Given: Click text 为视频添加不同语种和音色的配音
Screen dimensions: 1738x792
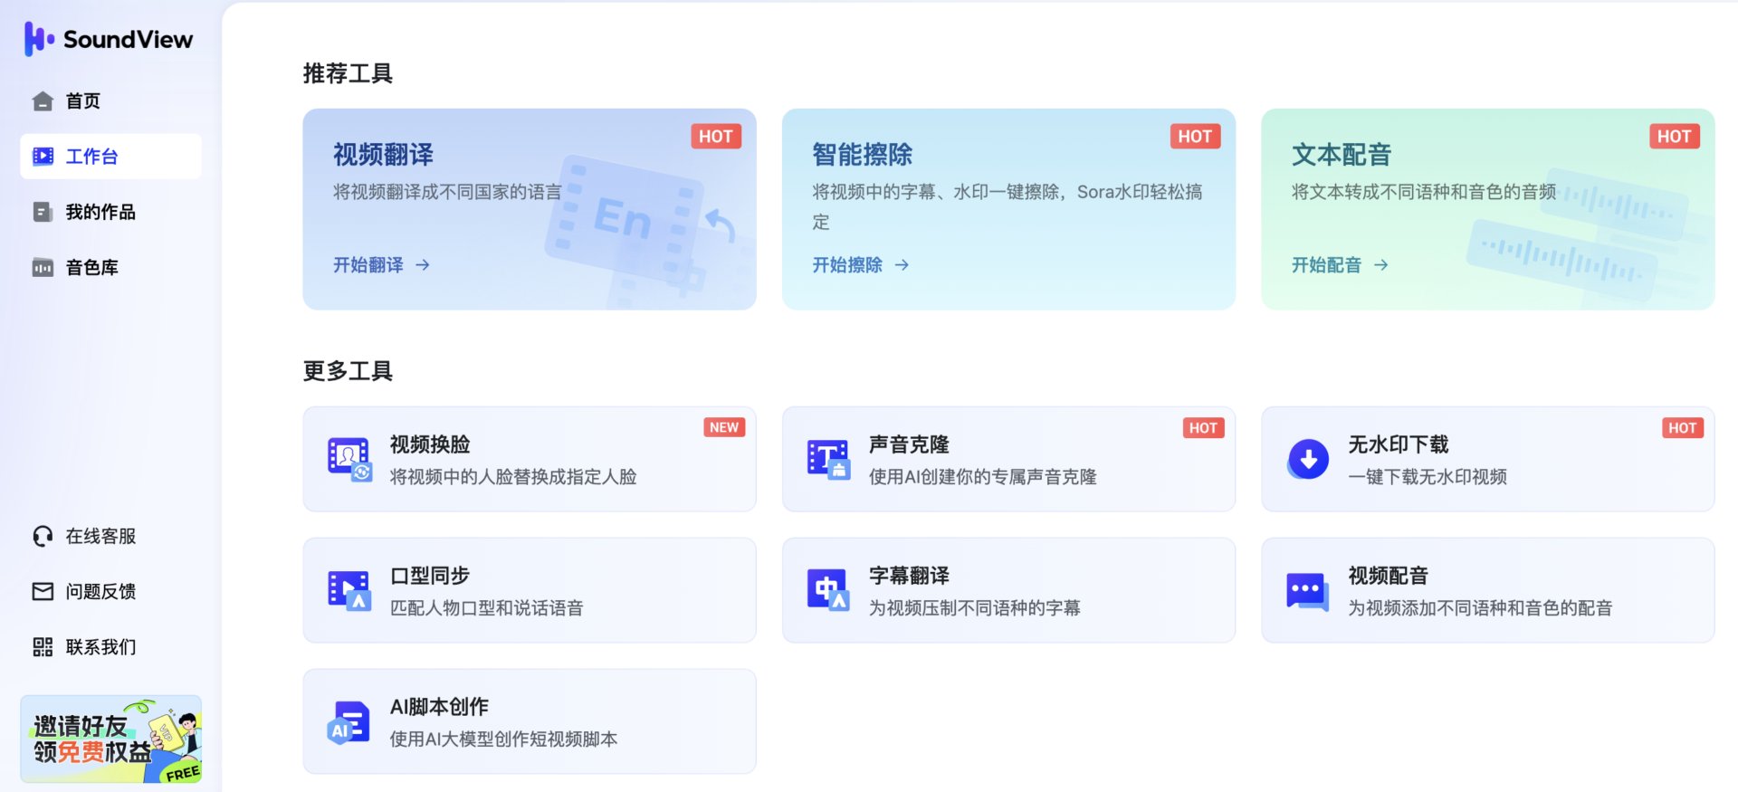Looking at the screenshot, I should (x=1480, y=608).
